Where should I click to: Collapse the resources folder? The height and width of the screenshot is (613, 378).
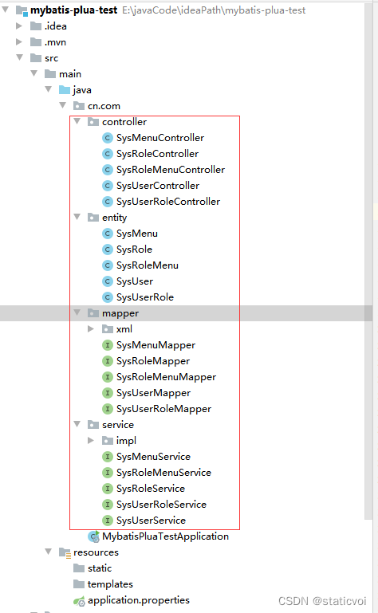(49, 552)
